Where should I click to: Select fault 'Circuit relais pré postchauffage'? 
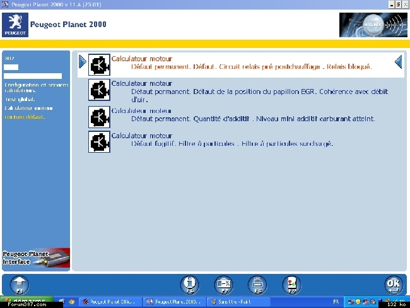[240, 64]
